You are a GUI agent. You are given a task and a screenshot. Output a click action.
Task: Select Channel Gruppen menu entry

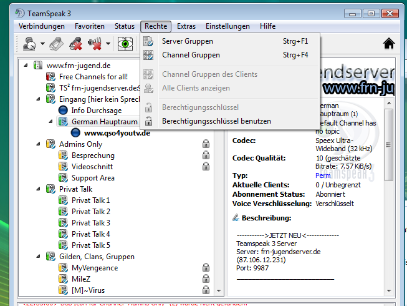click(191, 55)
